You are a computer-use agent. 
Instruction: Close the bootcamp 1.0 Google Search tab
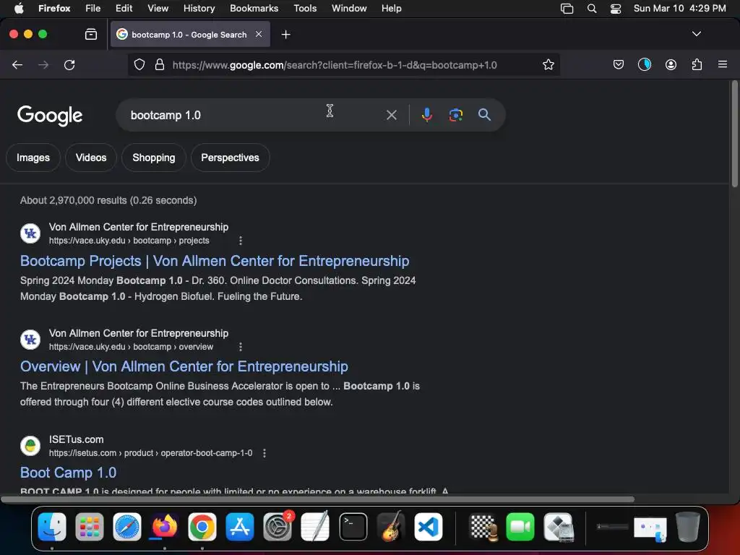click(x=259, y=34)
